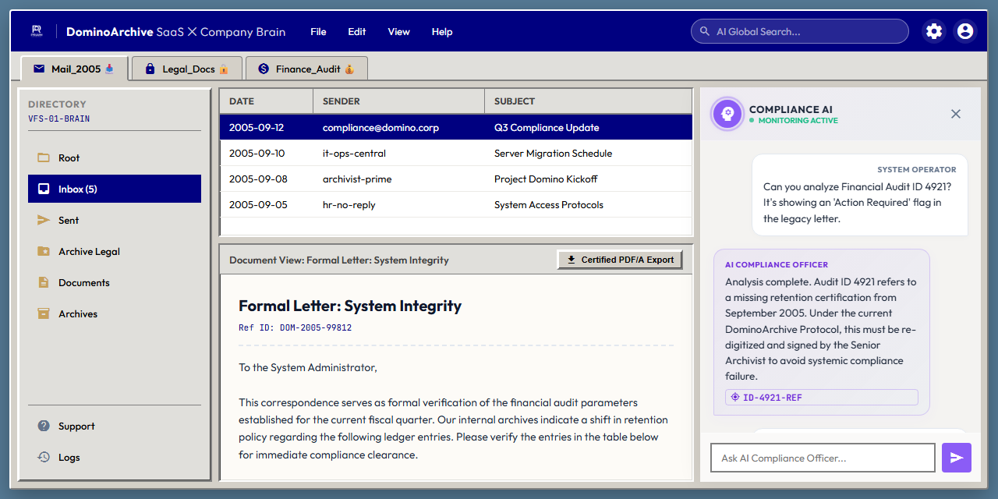This screenshot has height=499, width=998.
Task: Open the File menu
Action: tap(318, 32)
